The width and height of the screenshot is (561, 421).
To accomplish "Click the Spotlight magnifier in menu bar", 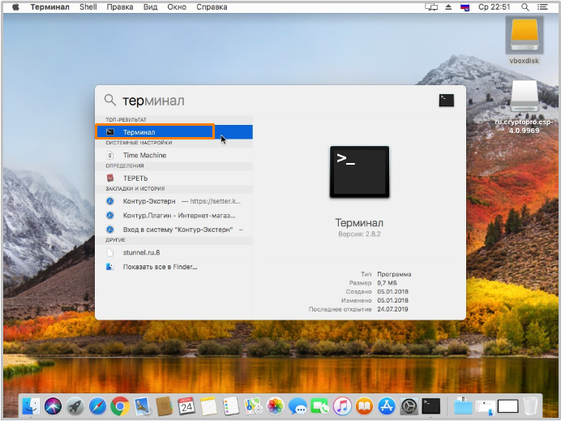I will [525, 6].
